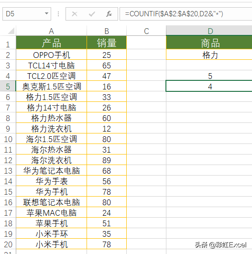Click sales value 33 in column B
252x254 pixels.
point(107,97)
